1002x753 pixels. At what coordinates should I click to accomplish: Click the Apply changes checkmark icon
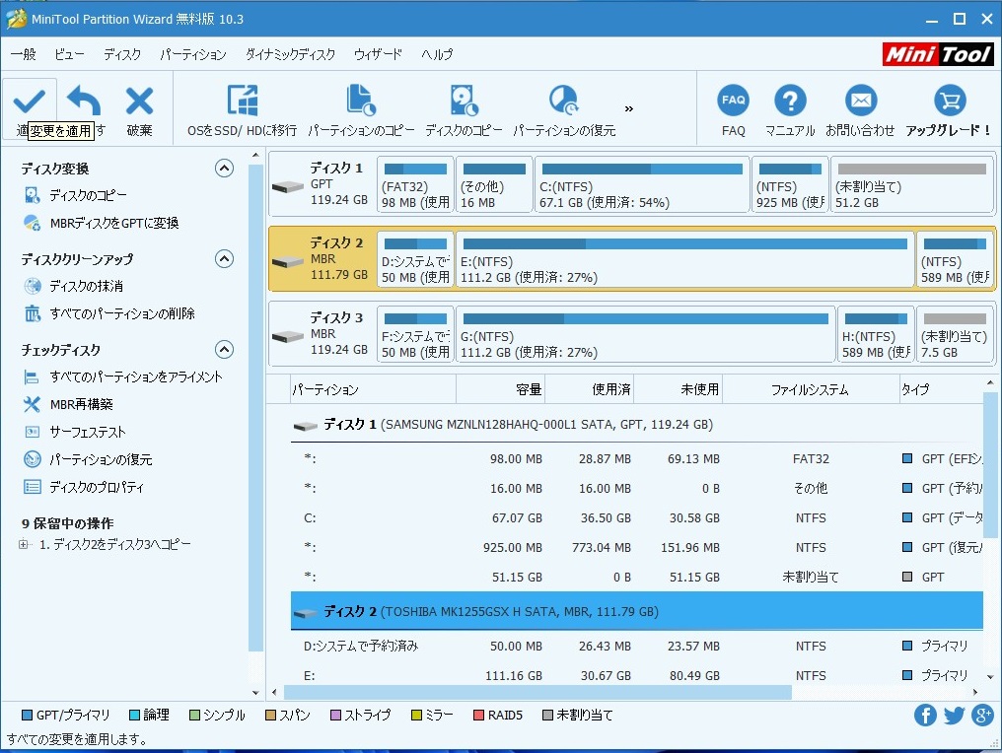coord(29,101)
